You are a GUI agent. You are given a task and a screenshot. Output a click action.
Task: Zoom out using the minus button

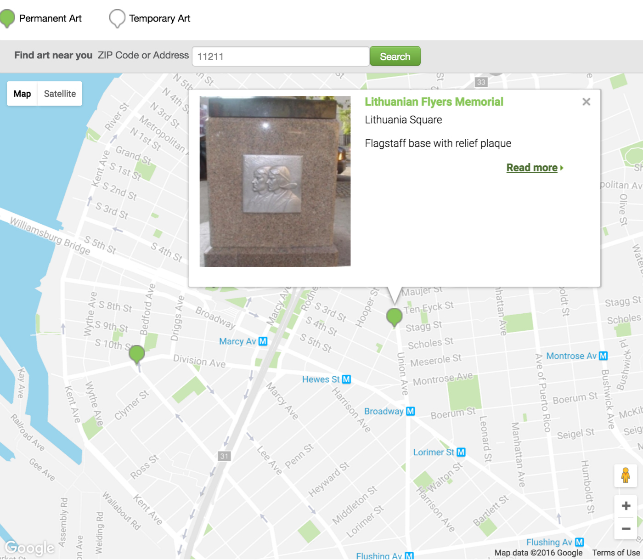626,529
